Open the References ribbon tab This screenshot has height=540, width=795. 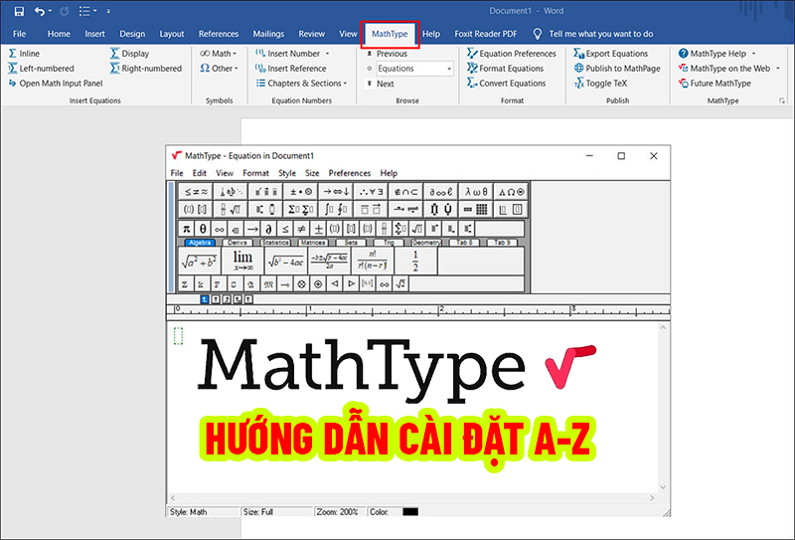[219, 34]
